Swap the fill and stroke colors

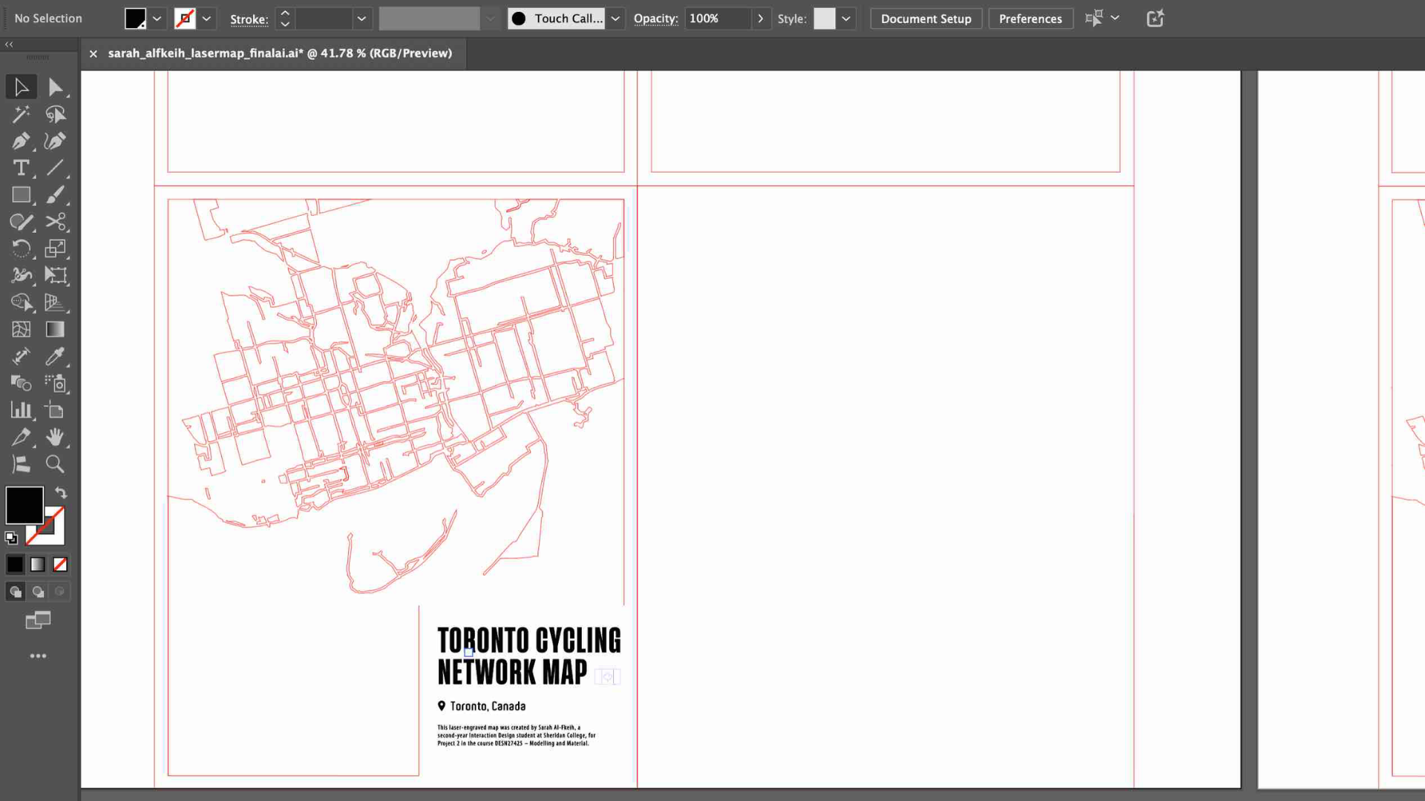(x=60, y=492)
